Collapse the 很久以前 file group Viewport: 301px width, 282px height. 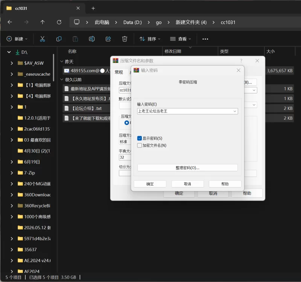click(62, 79)
